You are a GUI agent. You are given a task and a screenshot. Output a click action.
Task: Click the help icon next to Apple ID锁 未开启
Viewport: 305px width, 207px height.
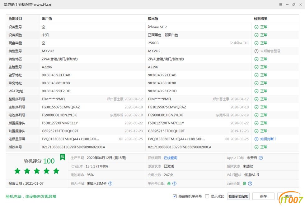[x=261, y=158]
